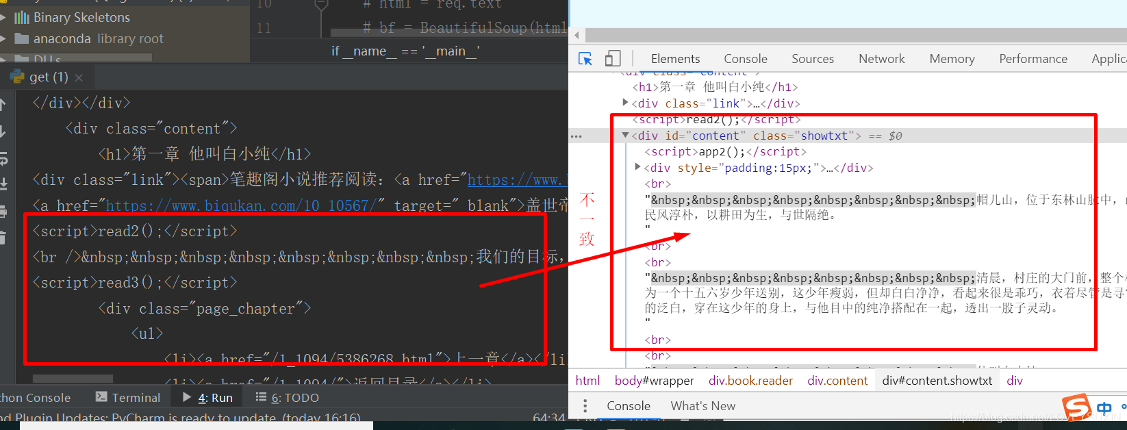Click scroll-to-end in the run toolbar
The width and height of the screenshot is (1127, 430).
click(x=3, y=184)
